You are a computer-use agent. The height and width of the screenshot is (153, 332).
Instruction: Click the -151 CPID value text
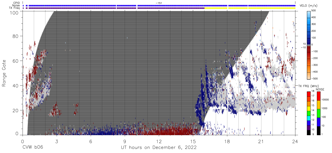pyautogui.click(x=159, y=3)
